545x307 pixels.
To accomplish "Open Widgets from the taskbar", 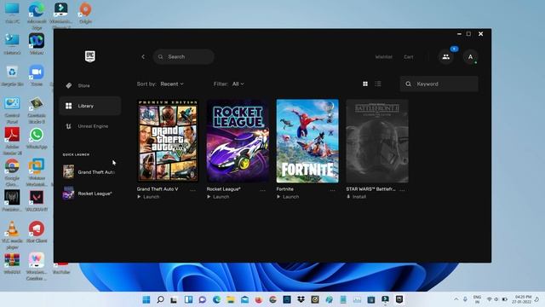I will point(188,299).
